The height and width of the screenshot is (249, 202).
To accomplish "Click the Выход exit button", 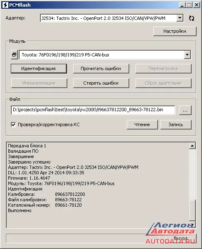I will tap(181, 238).
